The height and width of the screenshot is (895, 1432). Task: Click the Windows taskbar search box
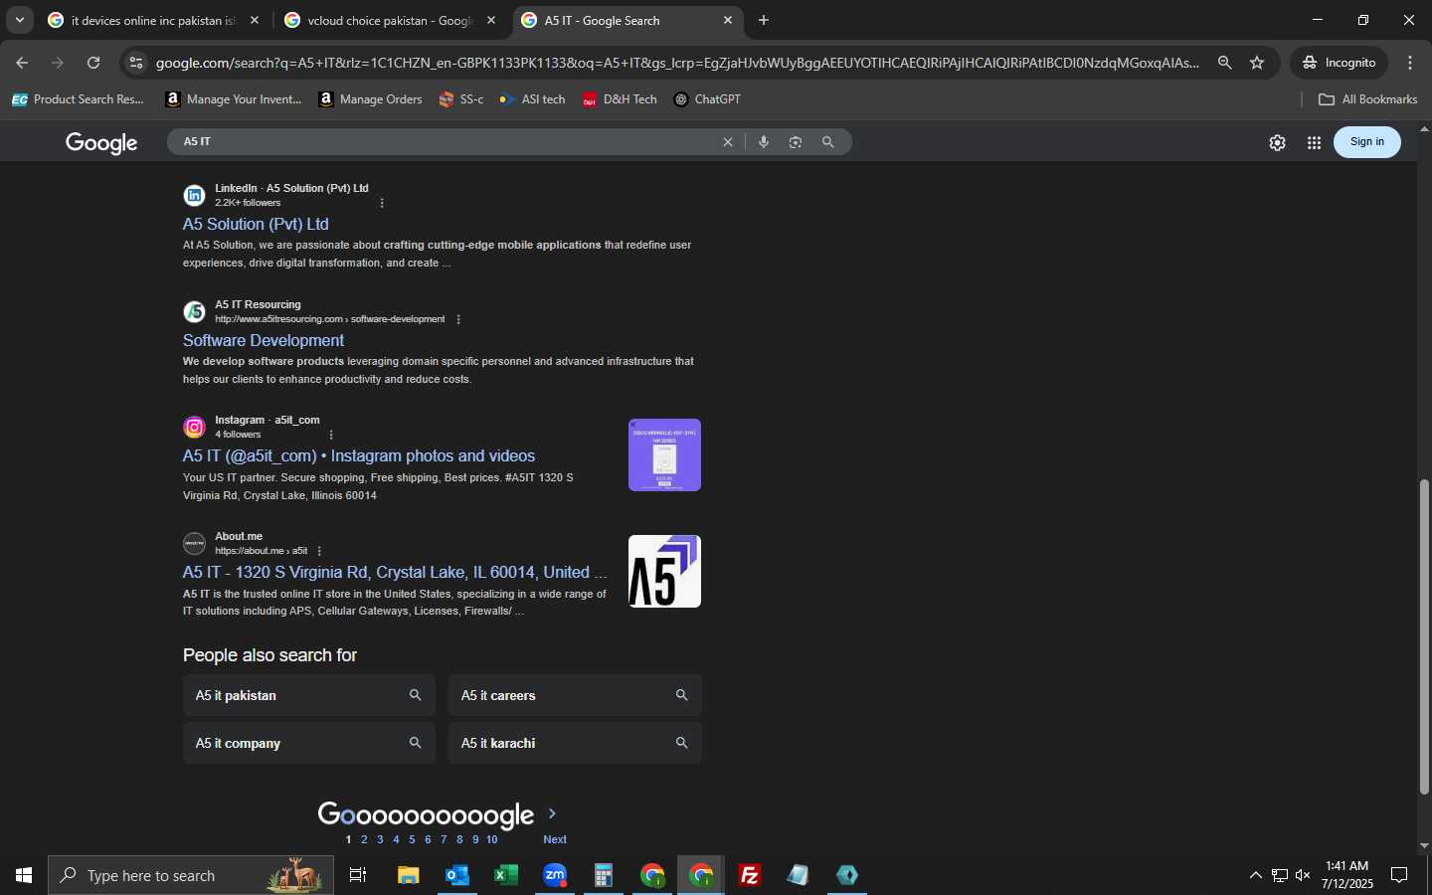[191, 875]
